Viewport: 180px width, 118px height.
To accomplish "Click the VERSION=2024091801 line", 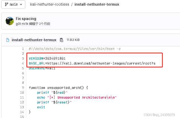I will pyautogui.click(x=47, y=58).
